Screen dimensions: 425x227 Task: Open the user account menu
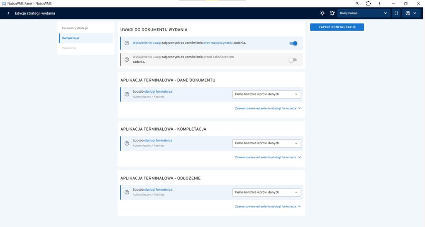pos(411,13)
